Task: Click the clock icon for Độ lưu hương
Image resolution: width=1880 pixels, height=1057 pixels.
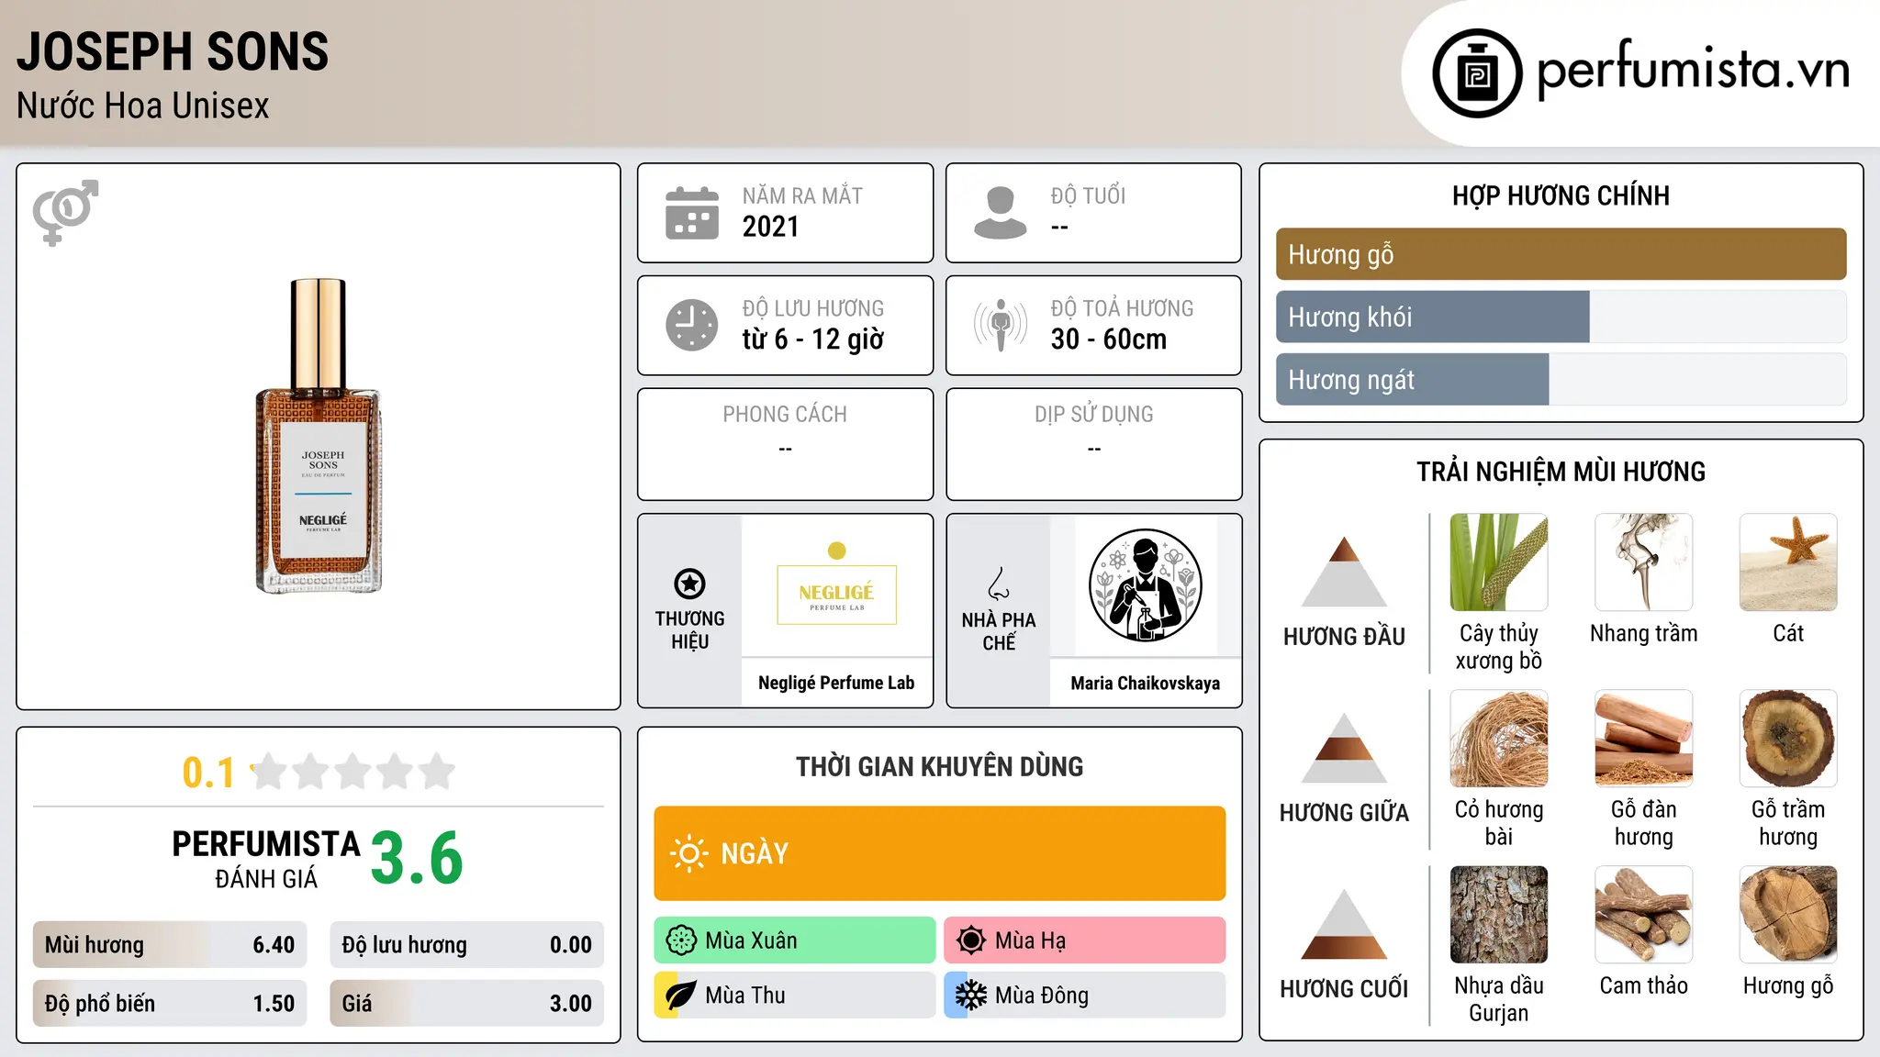Action: tap(692, 325)
